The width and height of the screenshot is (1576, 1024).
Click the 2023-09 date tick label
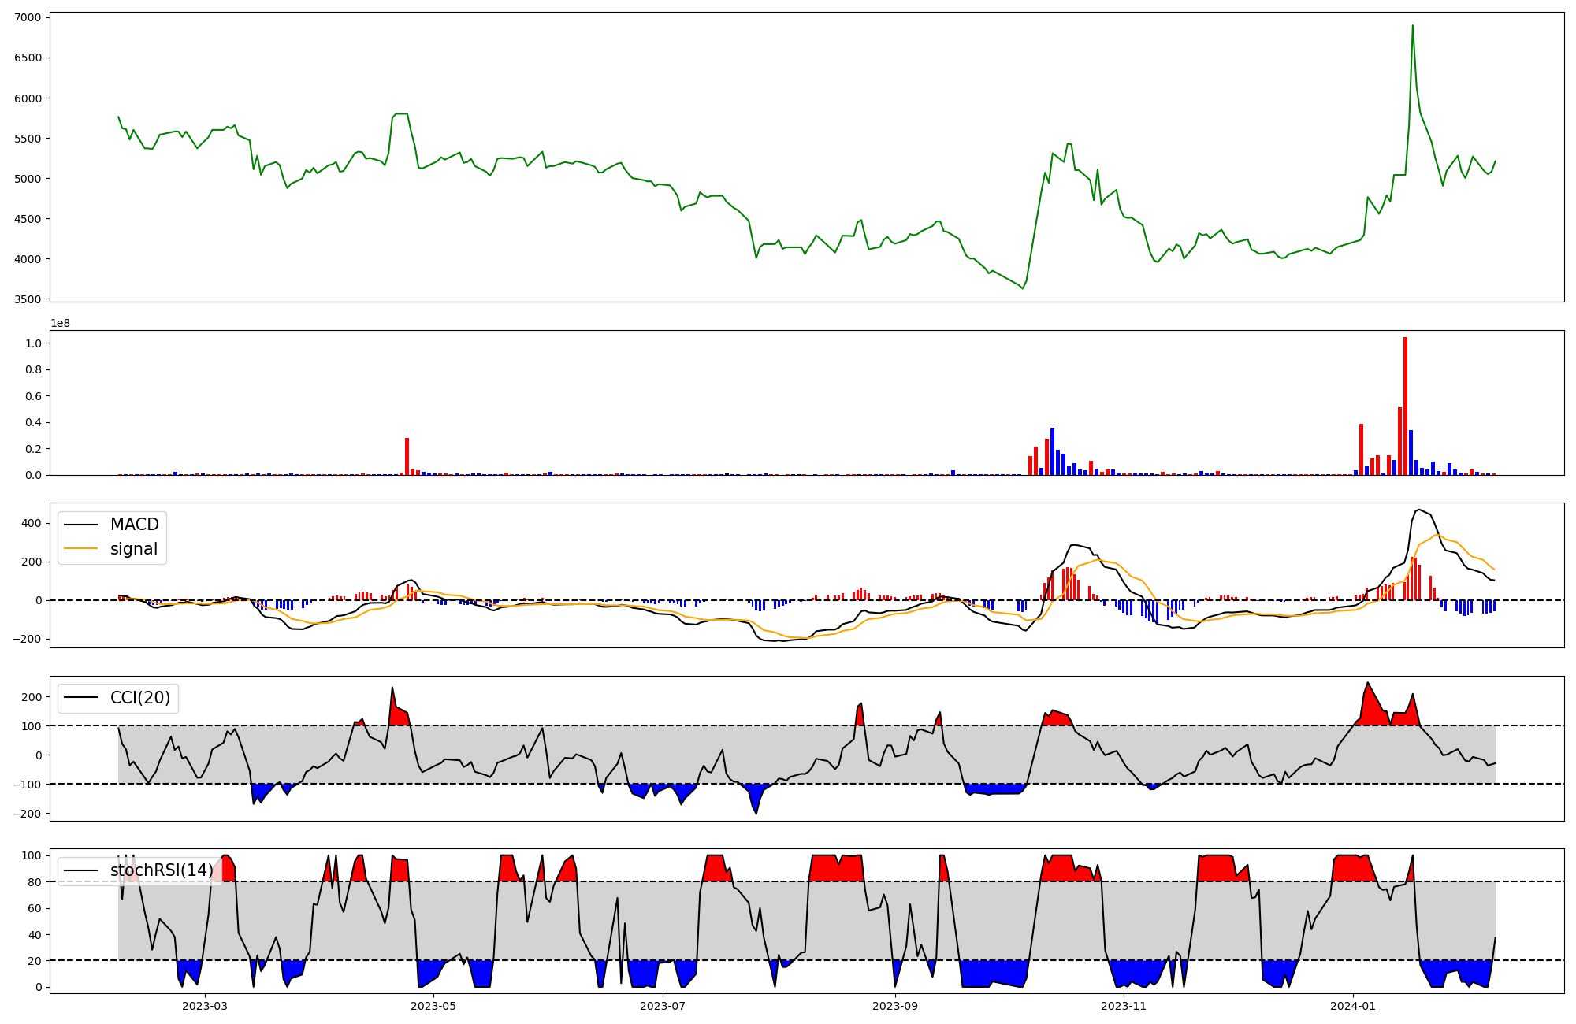(x=895, y=1006)
